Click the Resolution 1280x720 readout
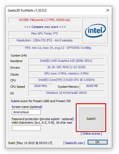Image resolution: width=119 pixels, height=154 pixels. click(45, 41)
